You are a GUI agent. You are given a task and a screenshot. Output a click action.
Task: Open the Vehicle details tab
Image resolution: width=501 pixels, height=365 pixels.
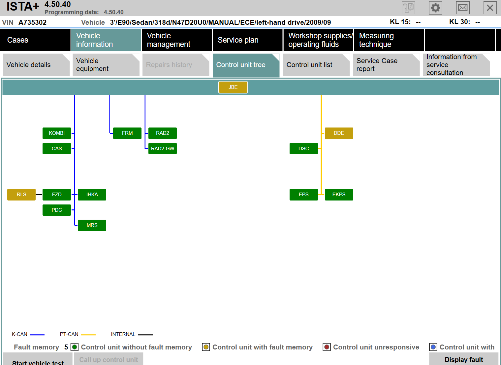36,65
